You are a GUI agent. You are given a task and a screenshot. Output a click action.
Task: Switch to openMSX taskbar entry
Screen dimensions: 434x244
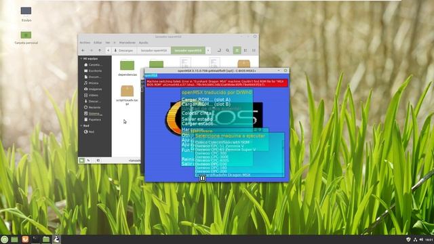56,239
